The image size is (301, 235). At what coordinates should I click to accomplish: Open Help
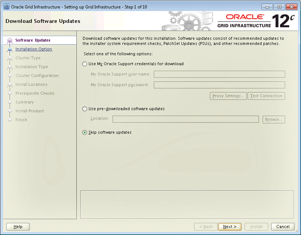point(18,227)
